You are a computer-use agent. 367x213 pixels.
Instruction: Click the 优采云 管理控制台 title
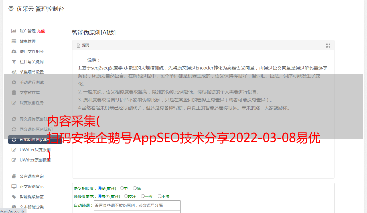tap(40, 9)
